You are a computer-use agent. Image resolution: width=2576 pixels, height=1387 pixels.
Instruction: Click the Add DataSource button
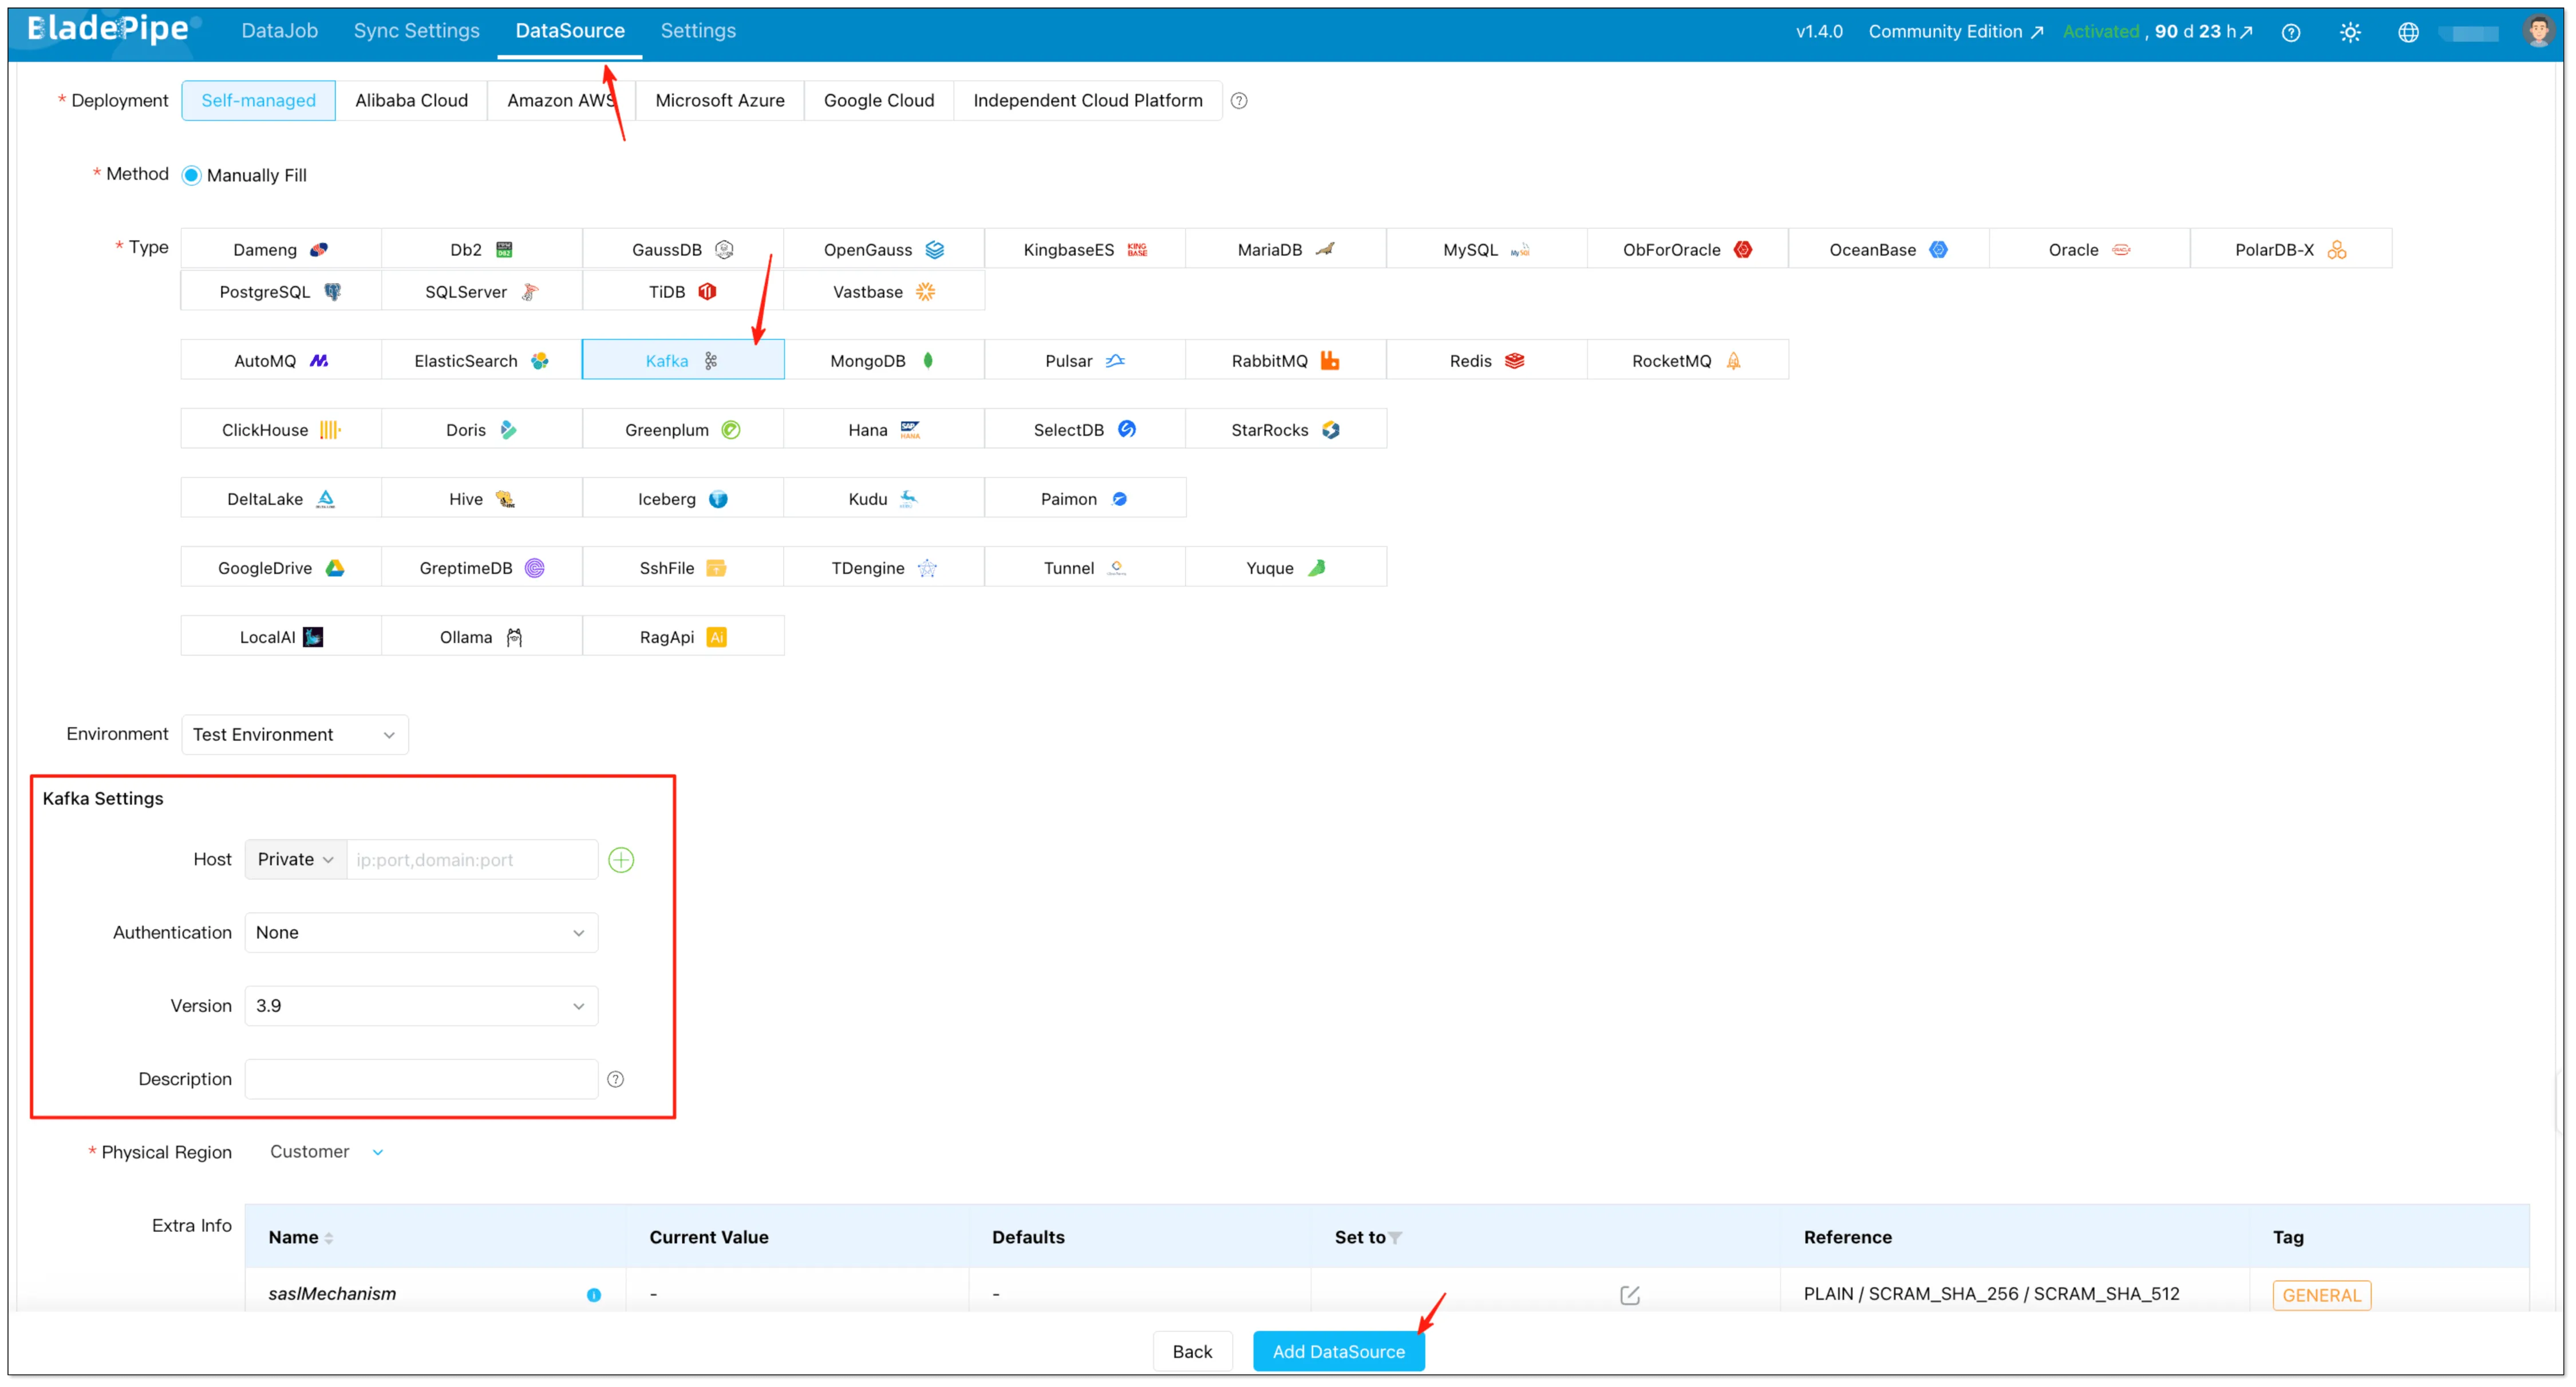[1338, 1351]
